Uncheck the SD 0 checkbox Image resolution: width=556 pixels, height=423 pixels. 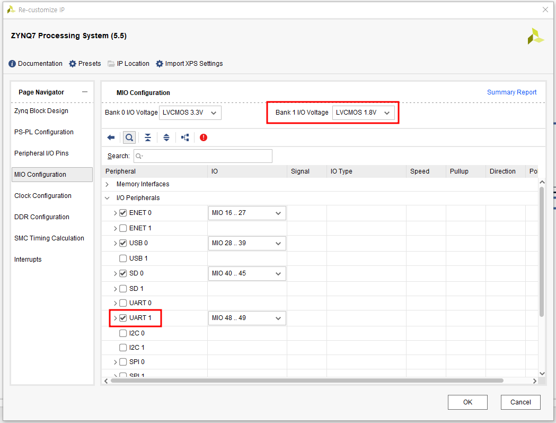click(123, 273)
